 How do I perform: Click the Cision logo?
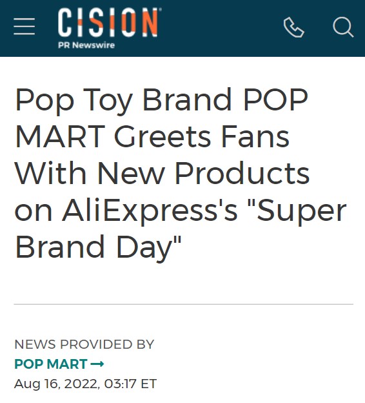click(x=110, y=28)
